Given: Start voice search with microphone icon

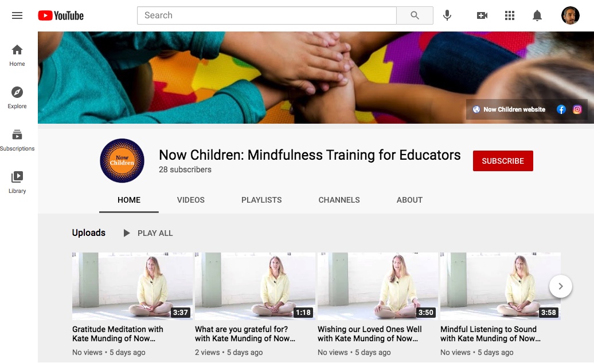Looking at the screenshot, I should tap(447, 15).
